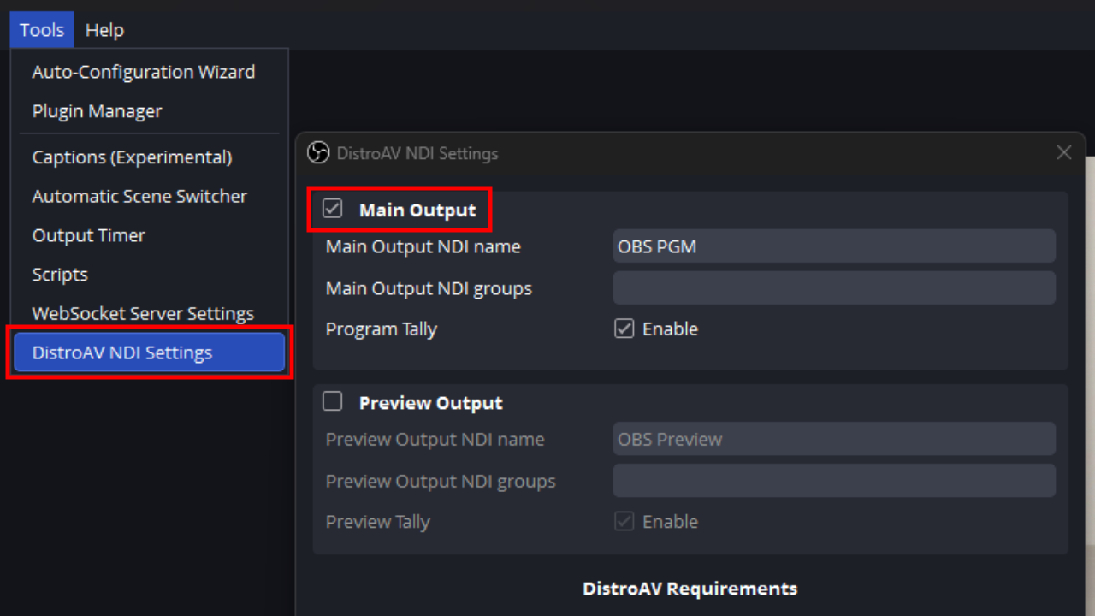The width and height of the screenshot is (1095, 616).
Task: Click the Program Tally label
Action: [382, 329]
